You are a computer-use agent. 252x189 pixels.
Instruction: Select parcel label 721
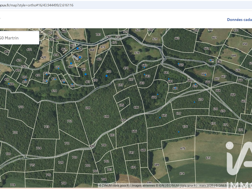pyautogui.click(x=15, y=132)
